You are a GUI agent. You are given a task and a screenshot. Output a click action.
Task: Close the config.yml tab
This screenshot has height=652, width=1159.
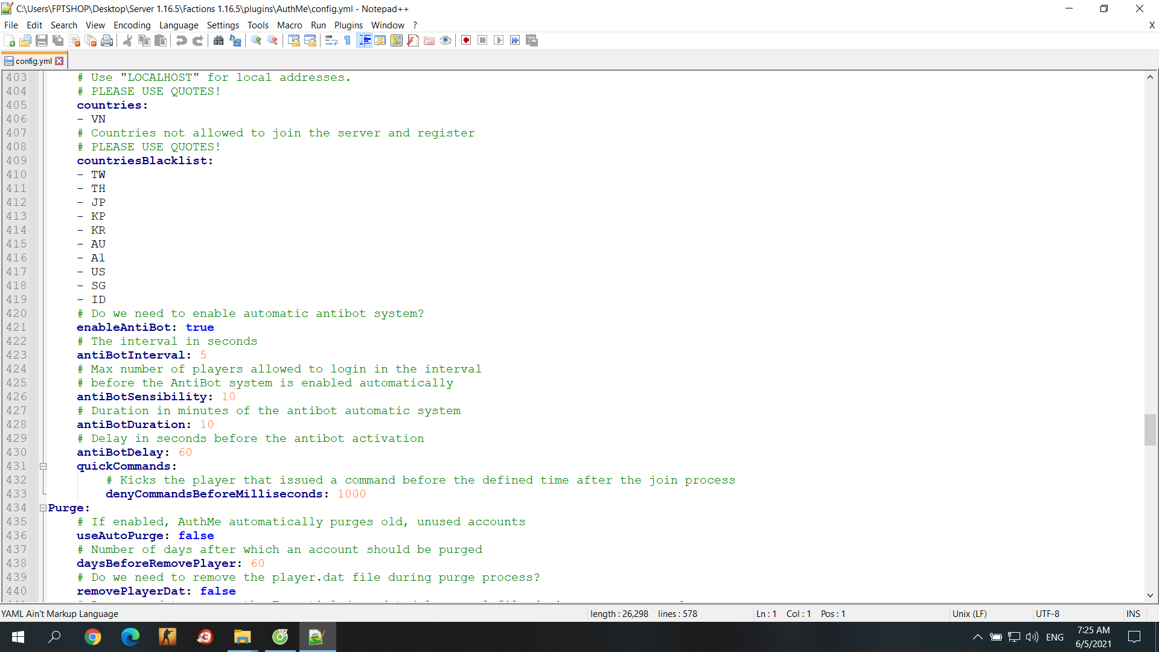click(x=59, y=61)
